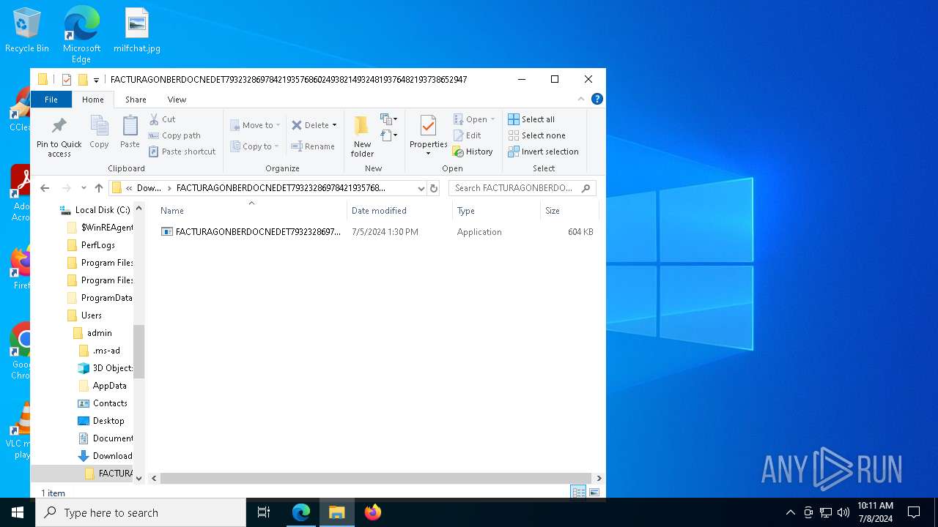
Task: Click the Delete X icon
Action: (297, 125)
